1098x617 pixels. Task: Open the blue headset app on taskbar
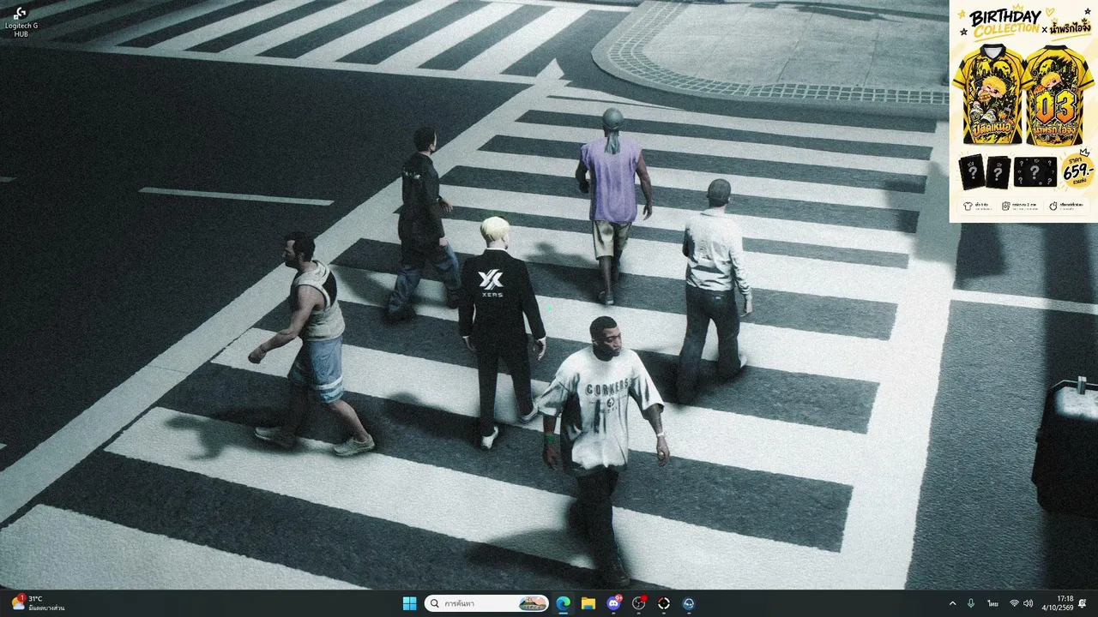pyautogui.click(x=689, y=603)
